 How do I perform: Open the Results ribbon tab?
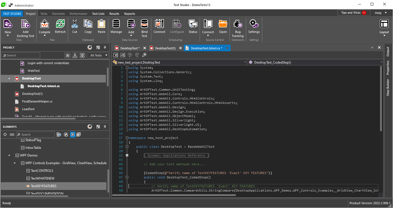pyautogui.click(x=114, y=14)
